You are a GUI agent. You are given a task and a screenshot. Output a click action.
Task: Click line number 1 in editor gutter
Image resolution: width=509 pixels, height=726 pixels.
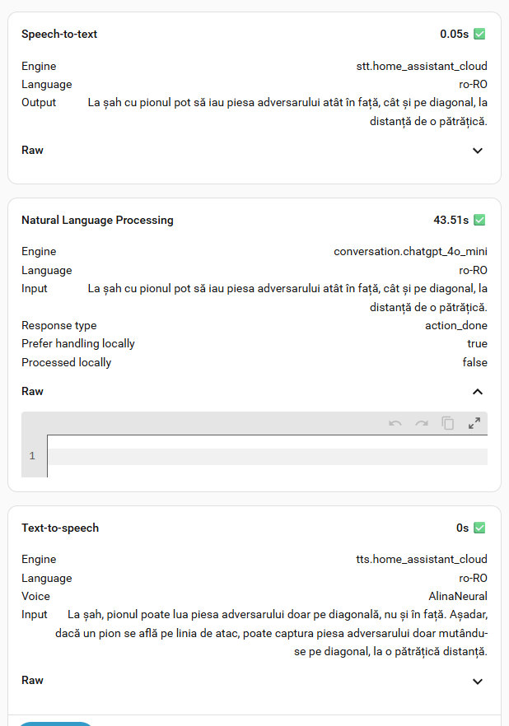tap(33, 456)
